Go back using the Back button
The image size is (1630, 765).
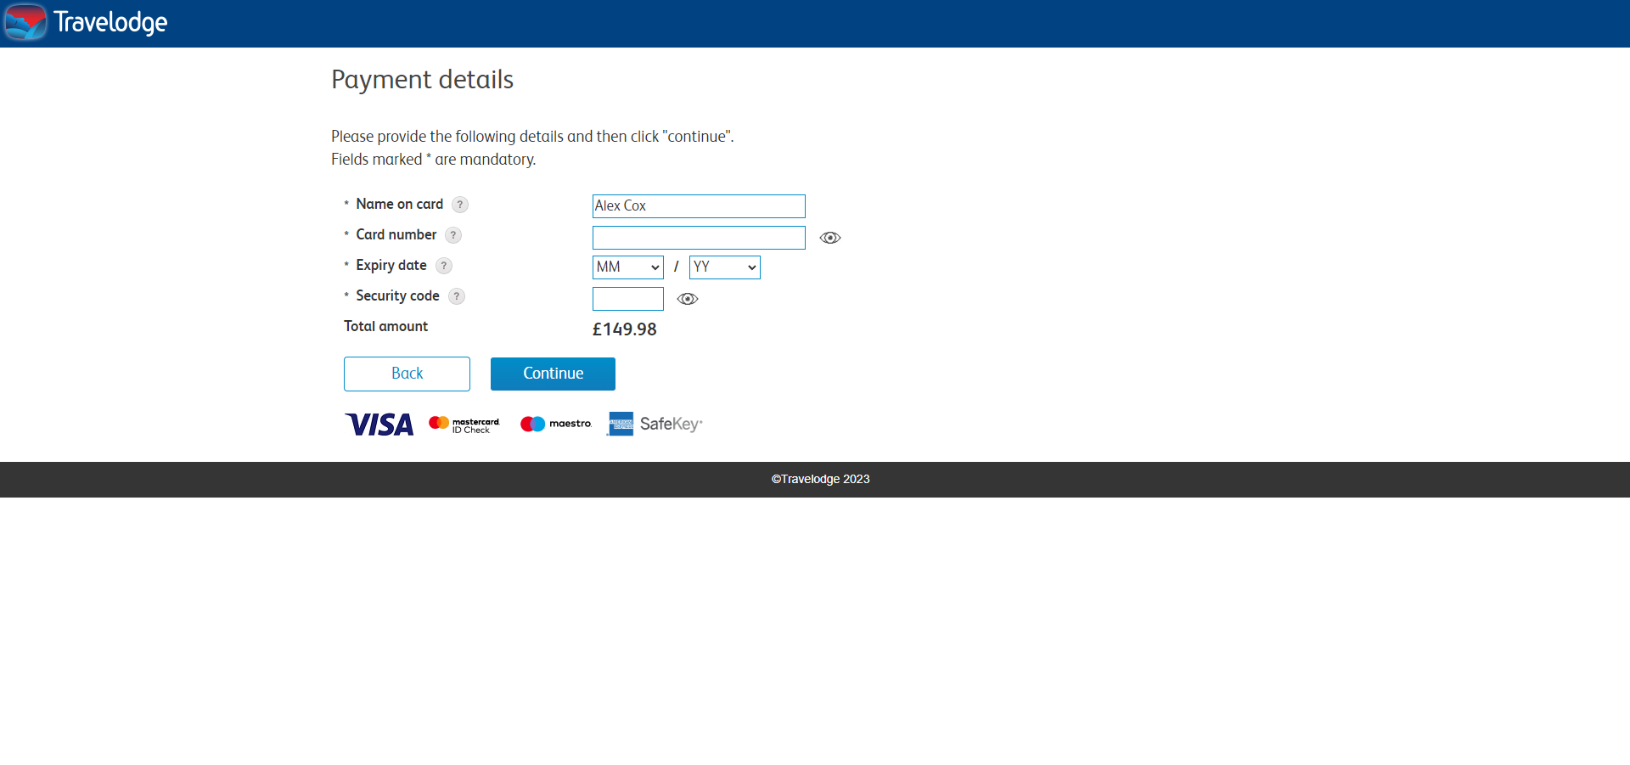407,374
